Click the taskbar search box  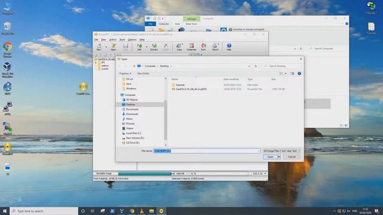pyautogui.click(x=44, y=211)
